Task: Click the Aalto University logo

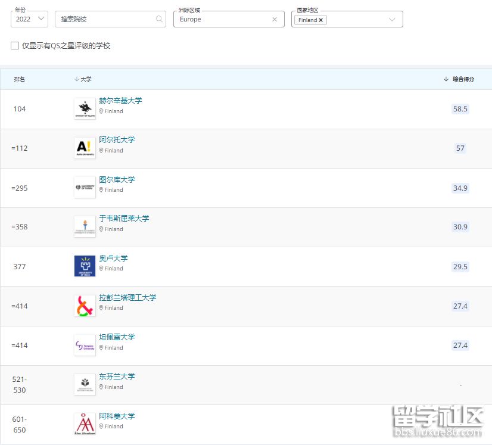Action: 85,148
